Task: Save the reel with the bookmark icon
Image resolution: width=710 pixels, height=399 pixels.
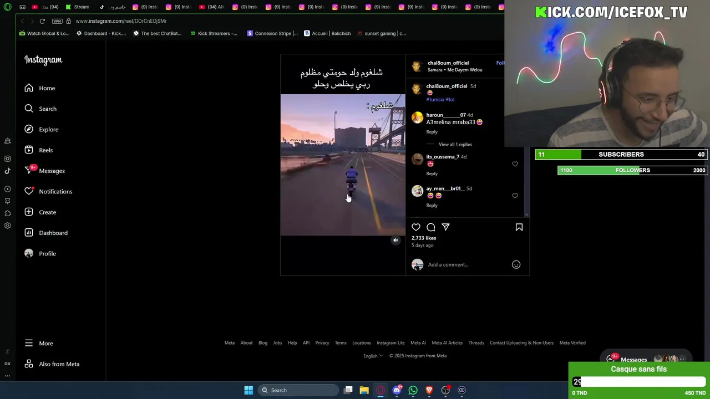Action: click(x=519, y=227)
